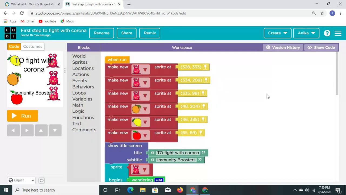Select the Behaviors block category
The image size is (346, 195).
tap(83, 87)
